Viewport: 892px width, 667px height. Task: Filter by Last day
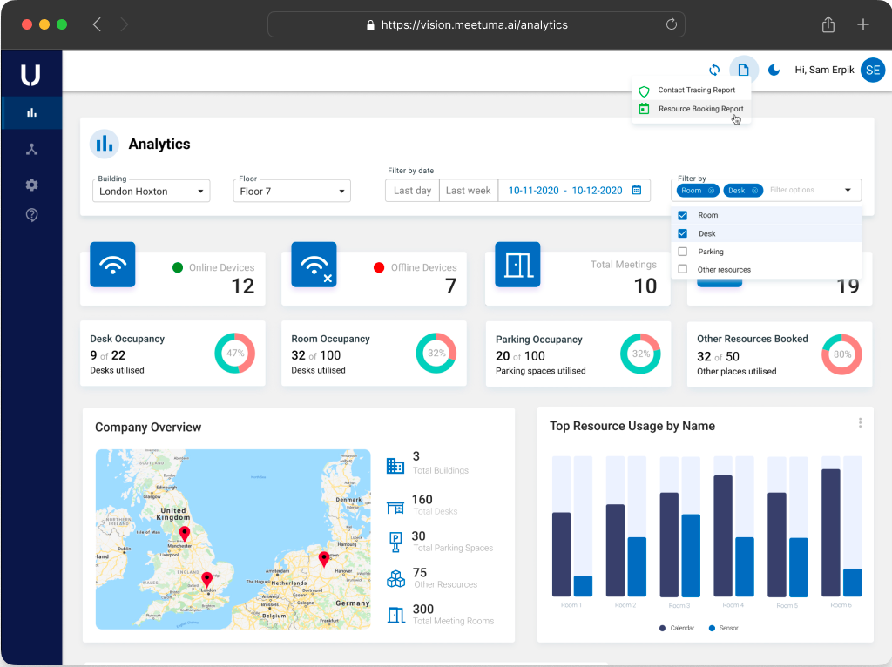(412, 191)
